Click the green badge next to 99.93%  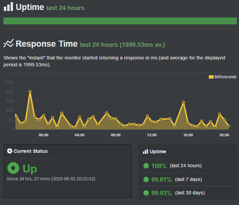[146, 193]
